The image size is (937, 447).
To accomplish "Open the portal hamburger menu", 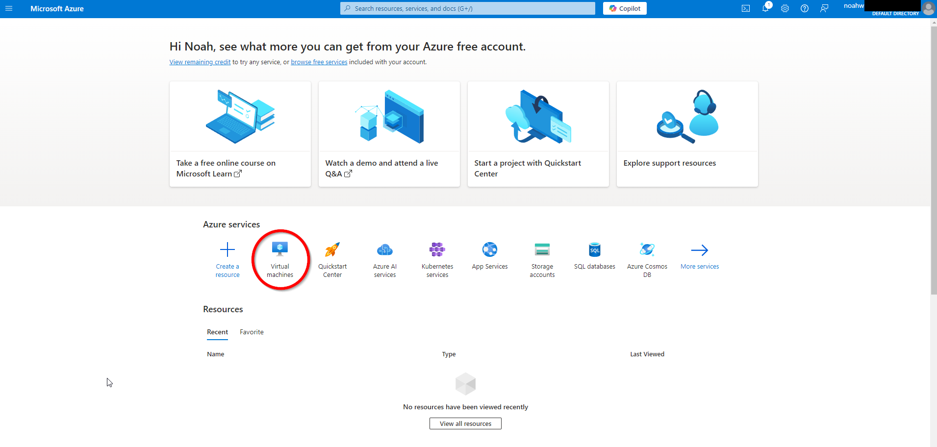I will (x=9, y=8).
